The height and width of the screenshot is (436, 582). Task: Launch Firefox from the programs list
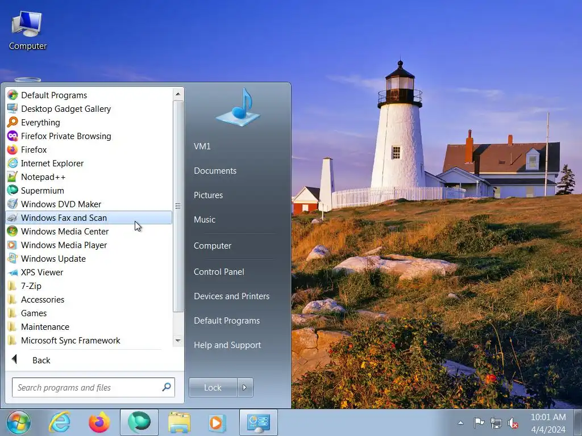13,150
